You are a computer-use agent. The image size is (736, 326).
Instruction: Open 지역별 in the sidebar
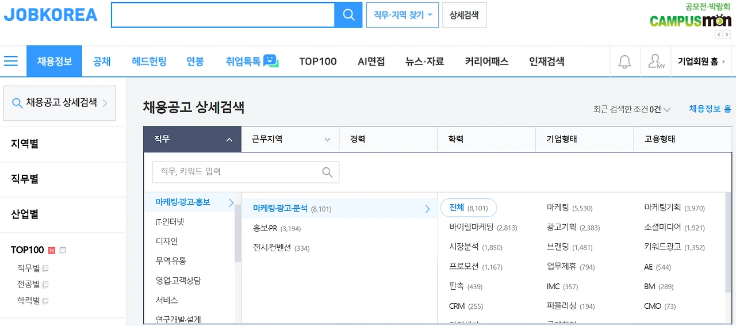pyautogui.click(x=25, y=144)
